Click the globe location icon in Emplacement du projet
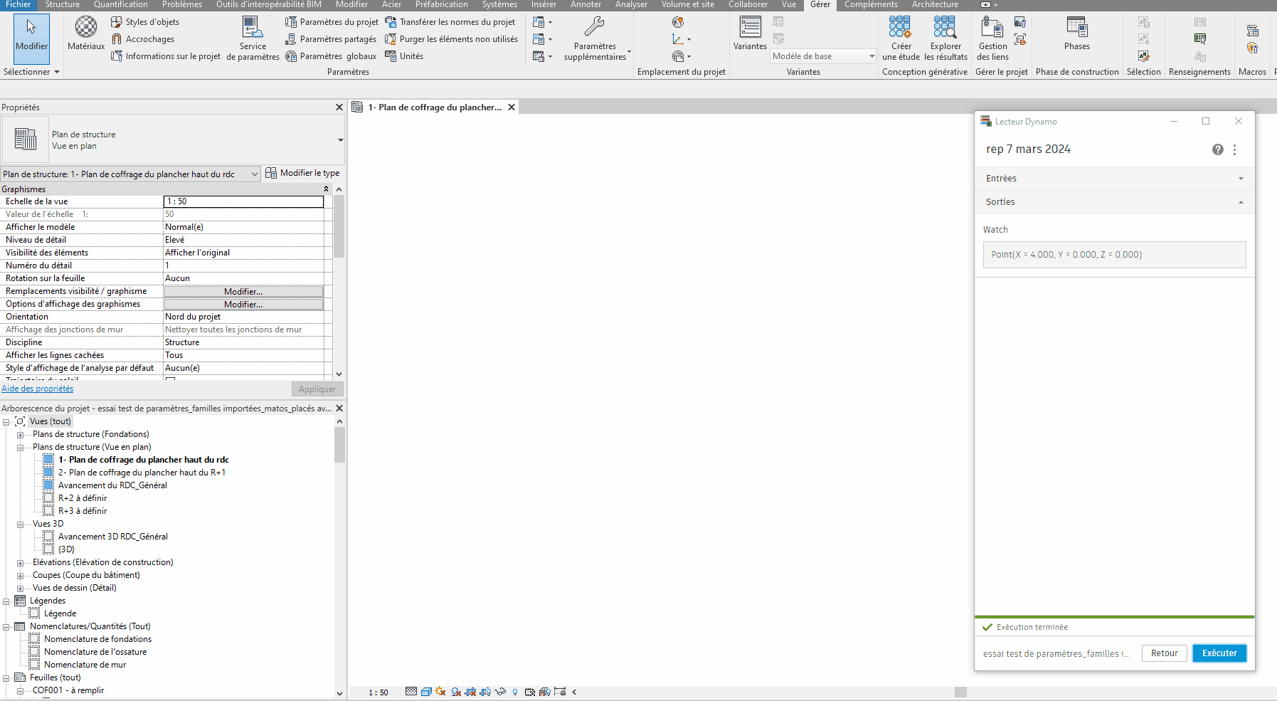Screen dimensions: 1277x701 pos(678,22)
